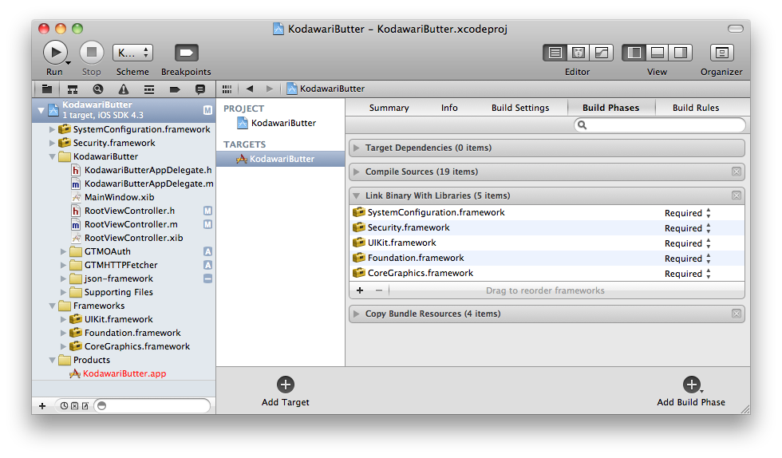The width and height of the screenshot is (782, 458).
Task: Expand the GTMOAuth folder
Action: tap(63, 251)
